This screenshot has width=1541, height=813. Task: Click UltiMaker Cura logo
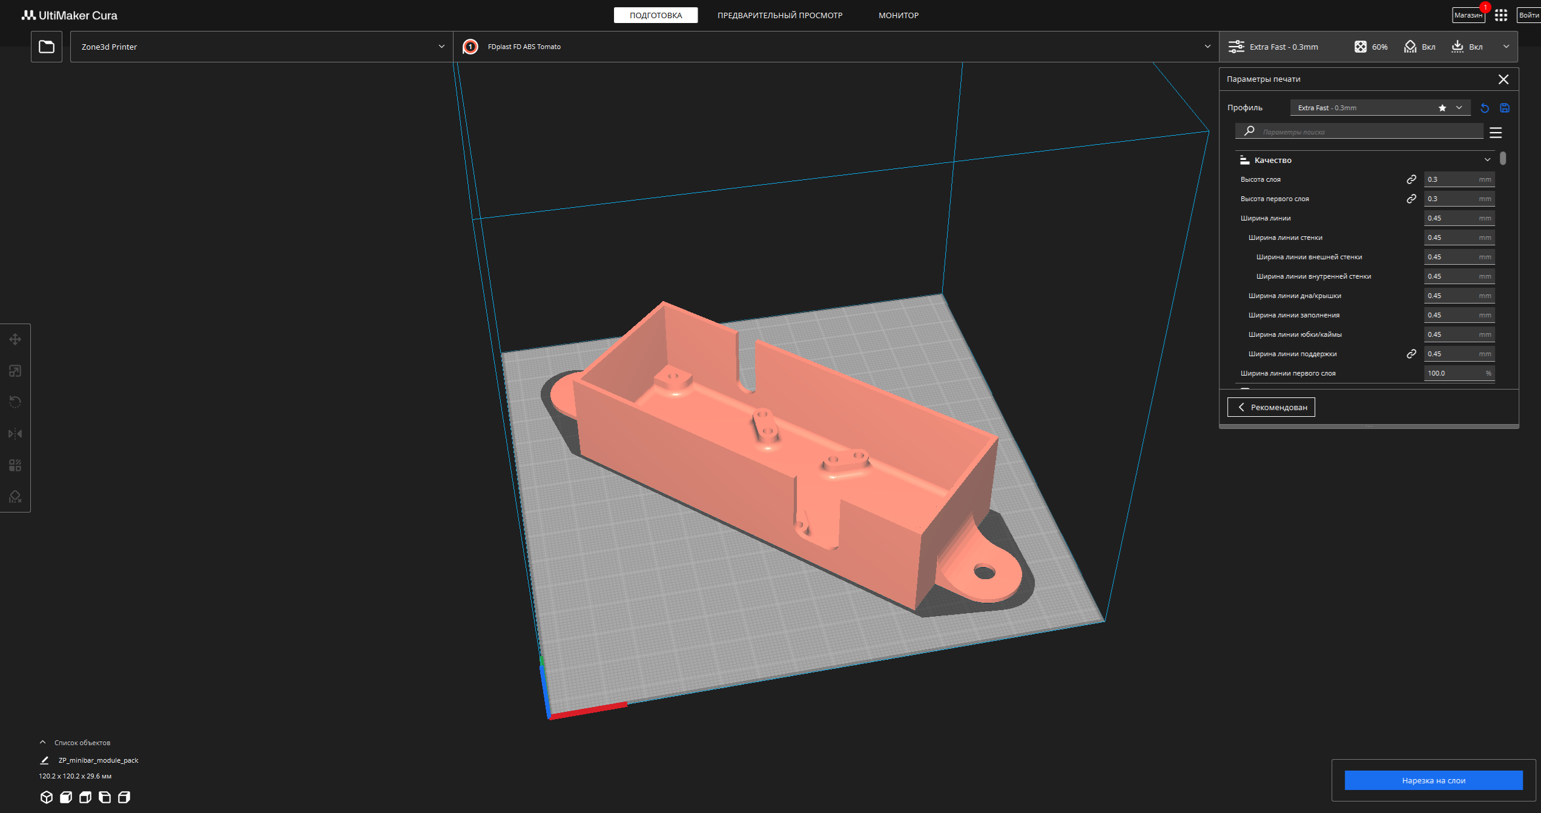tap(70, 15)
